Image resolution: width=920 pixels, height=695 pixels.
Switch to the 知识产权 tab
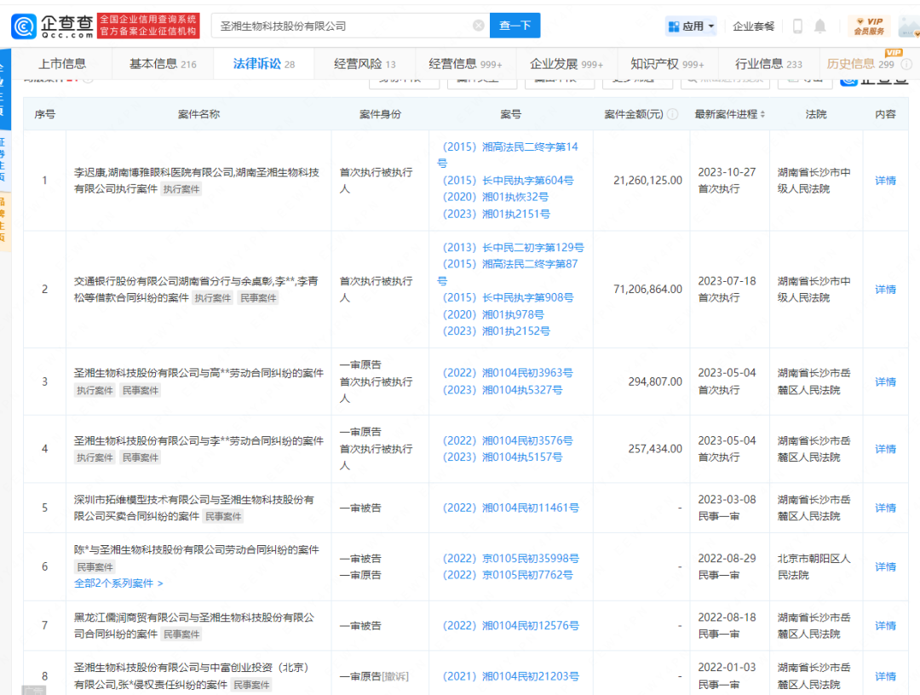coord(667,64)
